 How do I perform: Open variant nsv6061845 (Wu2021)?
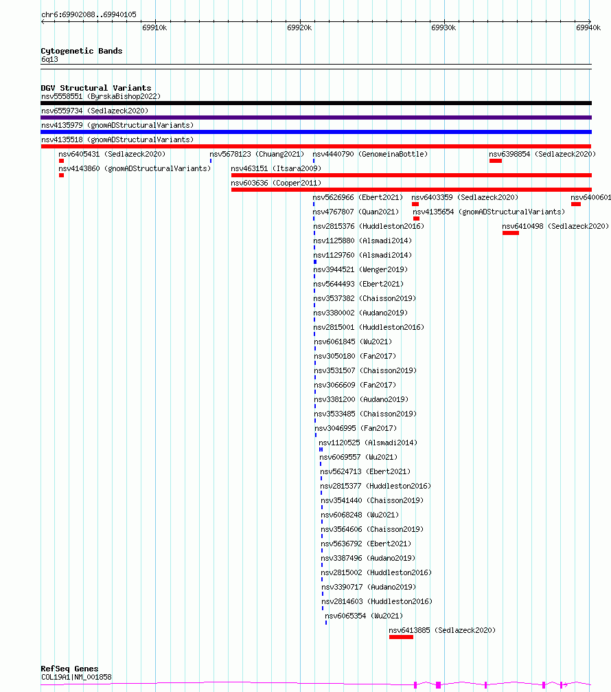click(353, 342)
